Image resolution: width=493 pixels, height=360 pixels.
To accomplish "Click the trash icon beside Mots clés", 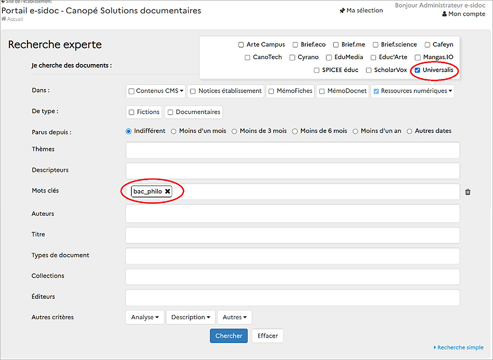I will 468,192.
